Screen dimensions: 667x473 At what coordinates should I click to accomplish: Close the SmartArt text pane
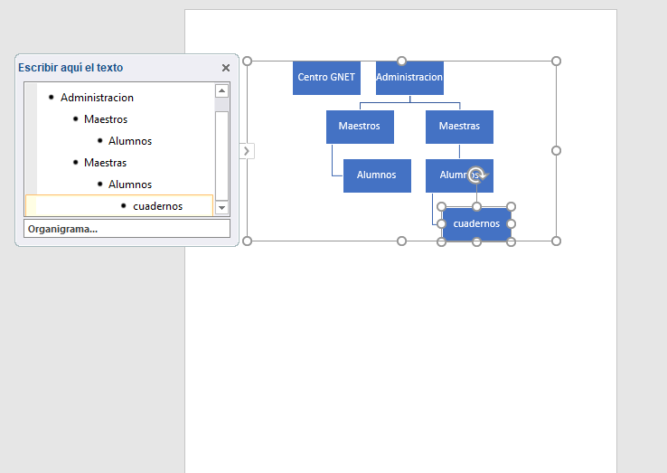click(226, 68)
